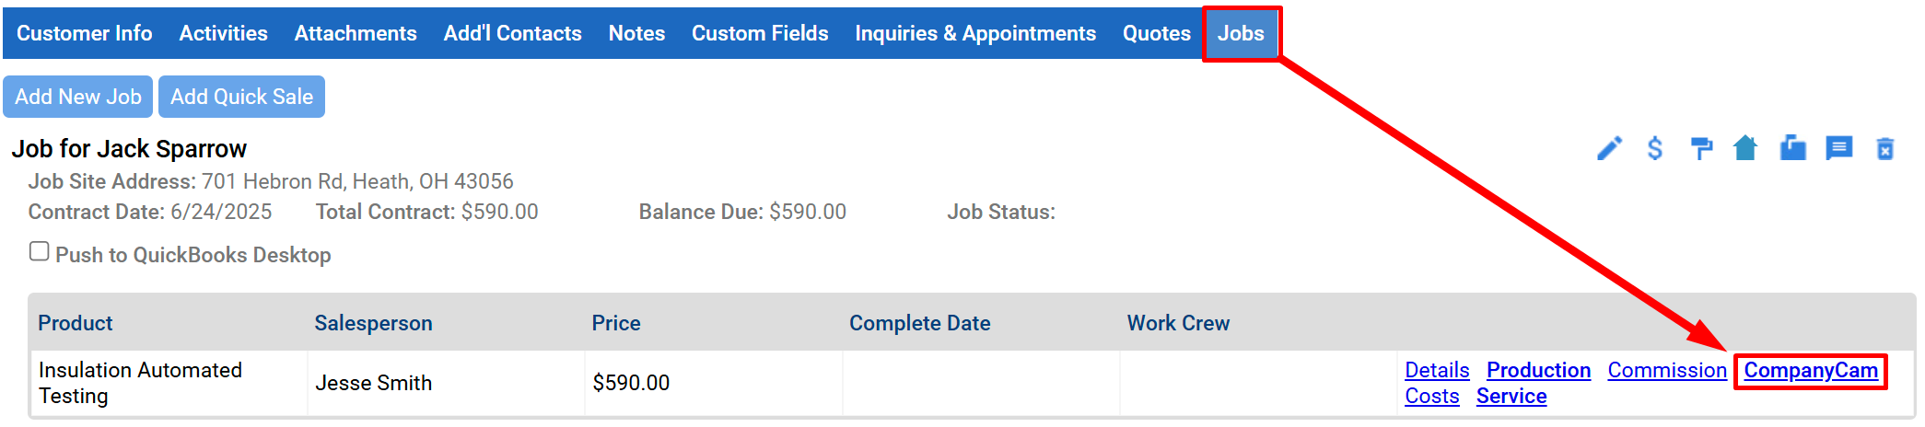Image resolution: width=1925 pixels, height=427 pixels.
Task: Open the CompanyCam link
Action: click(x=1811, y=371)
